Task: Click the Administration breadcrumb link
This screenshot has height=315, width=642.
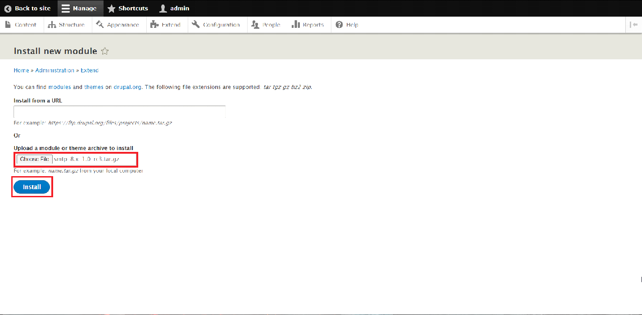Action: click(55, 71)
